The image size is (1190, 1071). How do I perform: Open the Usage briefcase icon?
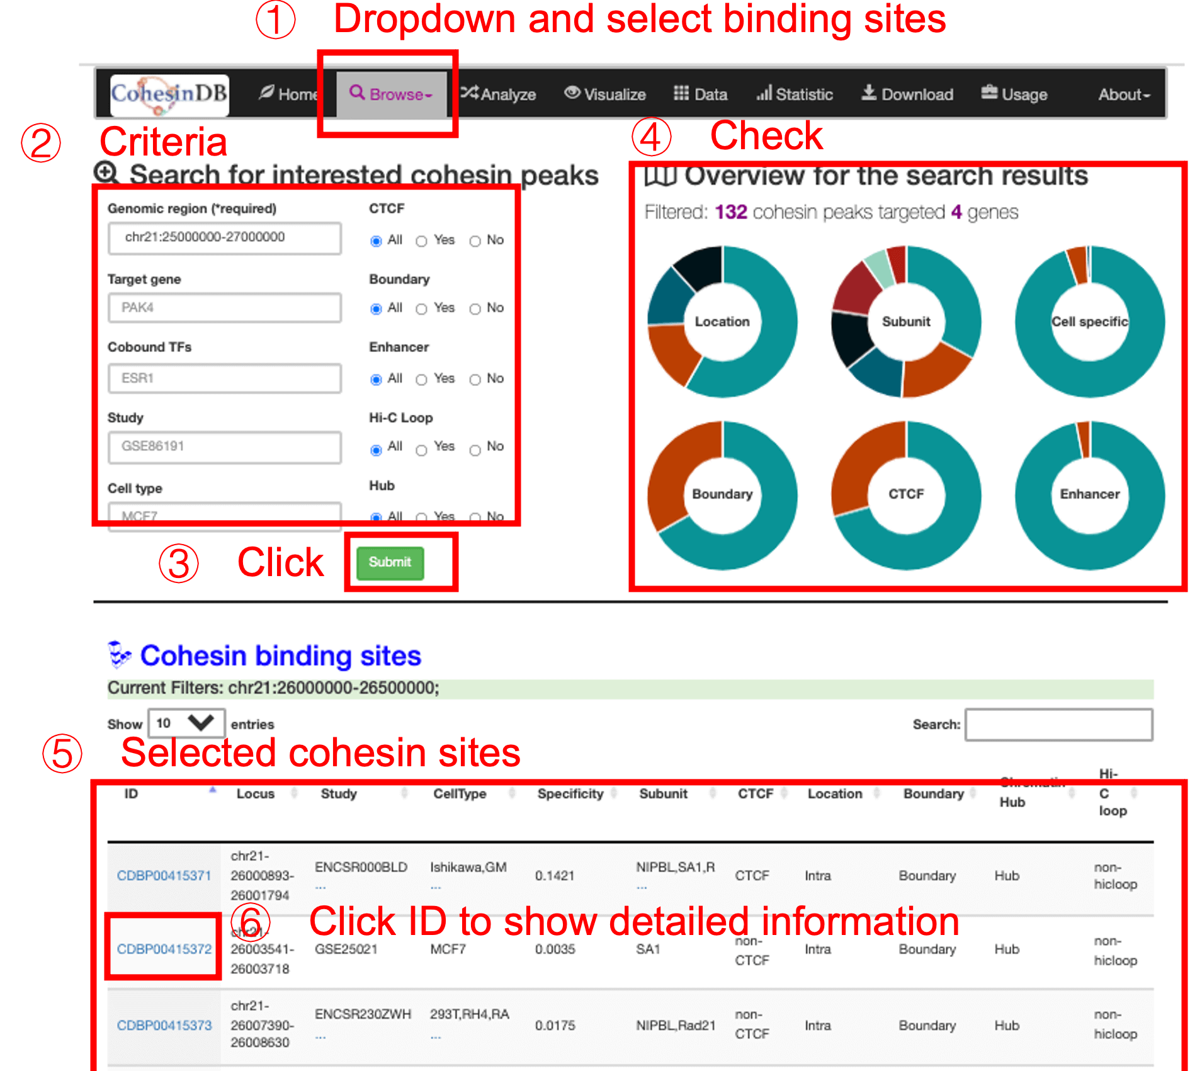click(x=989, y=93)
